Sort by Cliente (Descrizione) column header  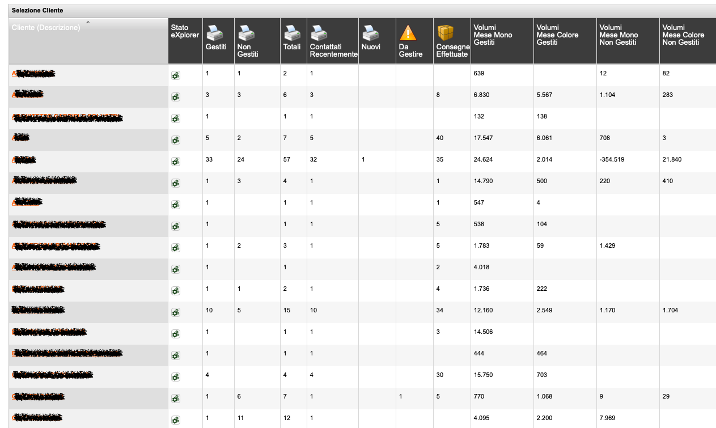(46, 28)
